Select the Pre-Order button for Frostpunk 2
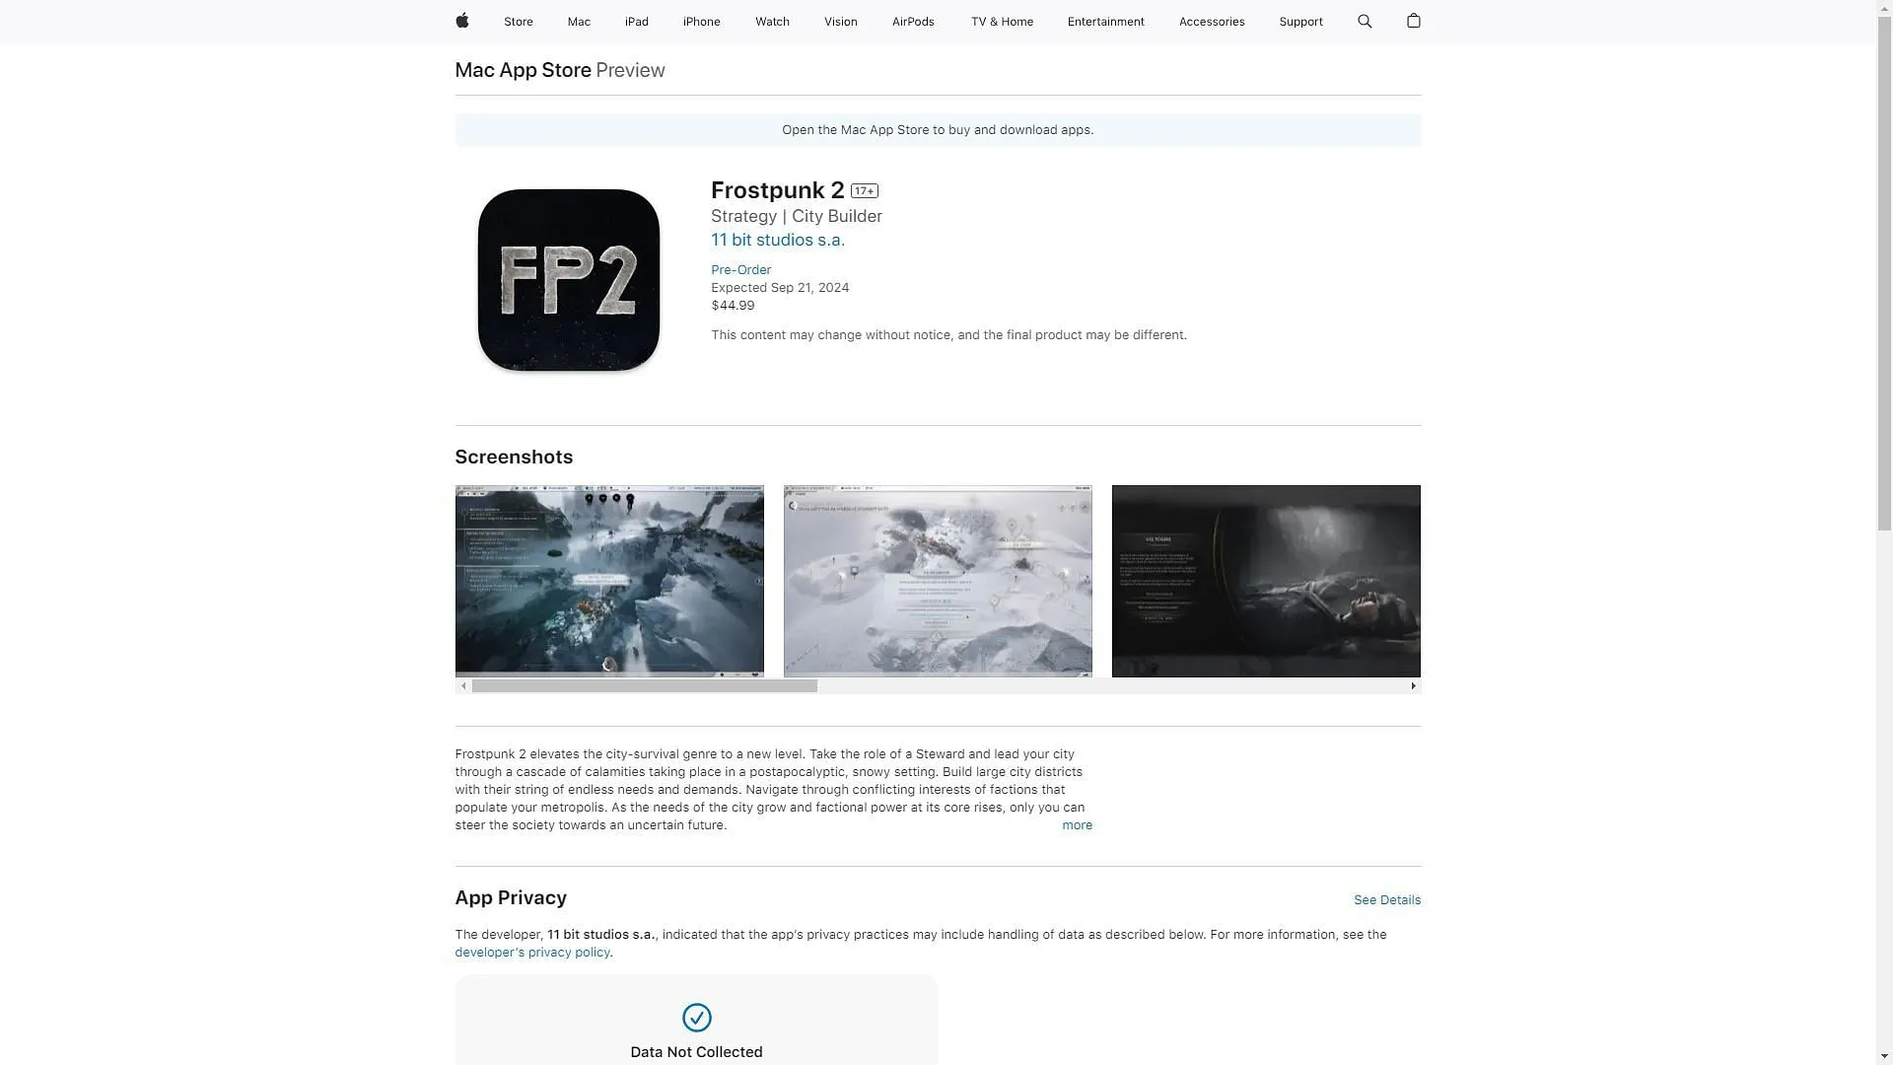This screenshot has height=1065, width=1893. [x=739, y=269]
